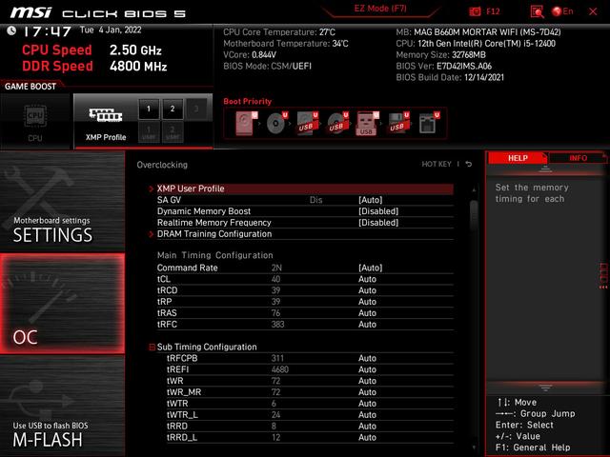
Task: Switch to EZ Mode (F7)
Action: coord(380,9)
